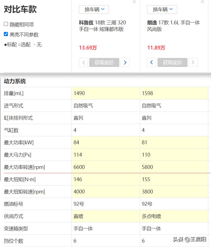This screenshot has height=247, width=211.
Task: Click the 146 torque value
Action: point(78,179)
